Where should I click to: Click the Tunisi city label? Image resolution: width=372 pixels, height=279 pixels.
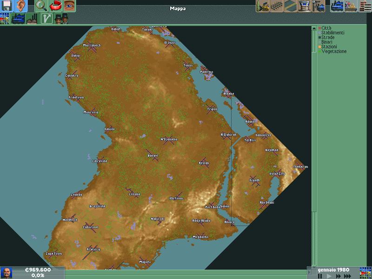(x=188, y=66)
